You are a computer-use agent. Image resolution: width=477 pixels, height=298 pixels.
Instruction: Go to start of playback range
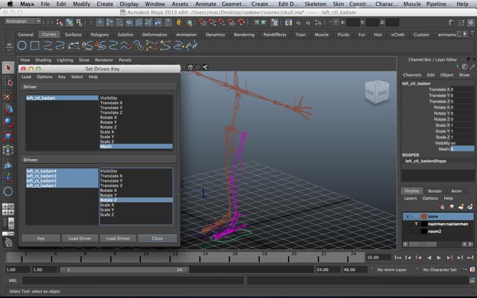tap(398, 257)
